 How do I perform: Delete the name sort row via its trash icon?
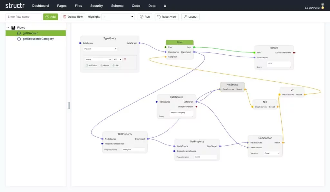125,59
